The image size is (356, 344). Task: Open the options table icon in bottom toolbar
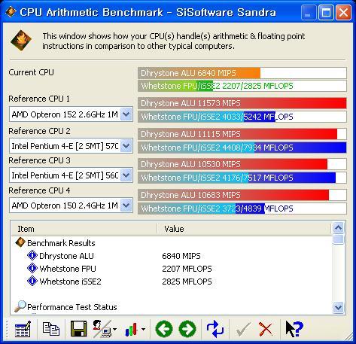[23, 329]
